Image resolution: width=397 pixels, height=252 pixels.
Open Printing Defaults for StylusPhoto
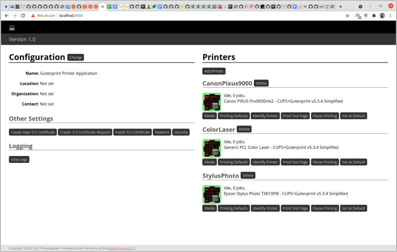(234, 208)
